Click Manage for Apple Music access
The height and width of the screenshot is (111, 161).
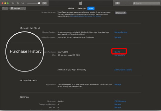coord(118,85)
